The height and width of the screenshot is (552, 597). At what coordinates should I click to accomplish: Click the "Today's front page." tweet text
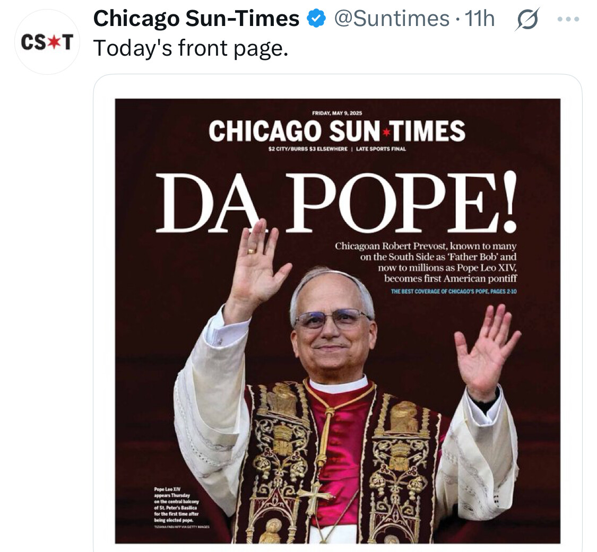point(191,48)
